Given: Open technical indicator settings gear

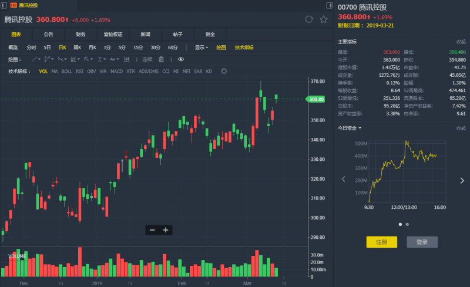Looking at the screenshot, I should [x=224, y=71].
